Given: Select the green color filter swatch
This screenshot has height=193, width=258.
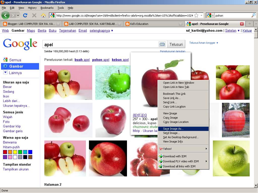Looking at the screenshot, I should point(20,152).
